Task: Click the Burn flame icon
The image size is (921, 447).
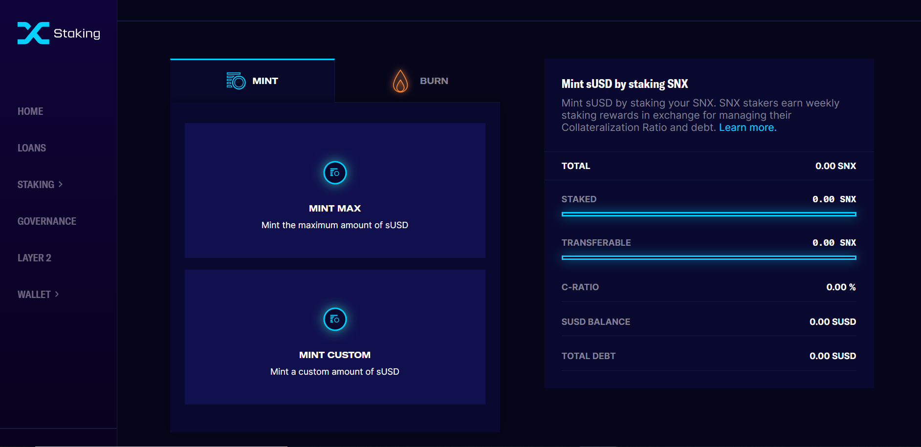Action: (400, 81)
